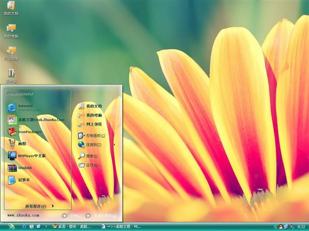The height and width of the screenshot is (231, 309).
Task: Launch Internet Explorer from Start menu
Action: [25, 108]
